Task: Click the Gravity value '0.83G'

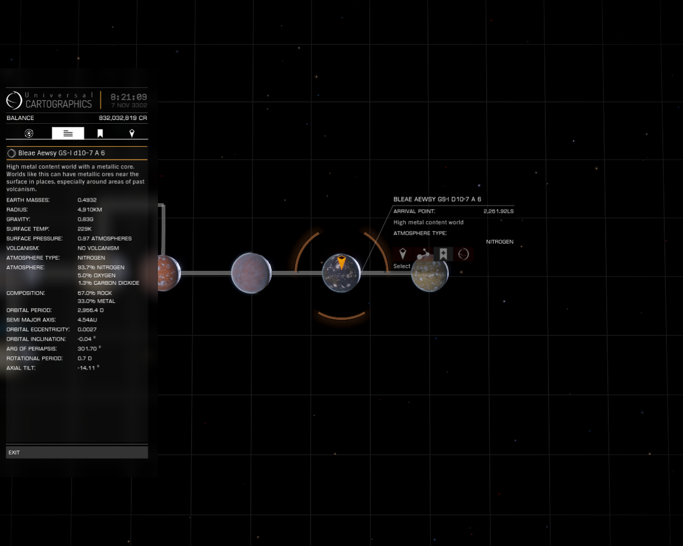Action: (x=85, y=219)
